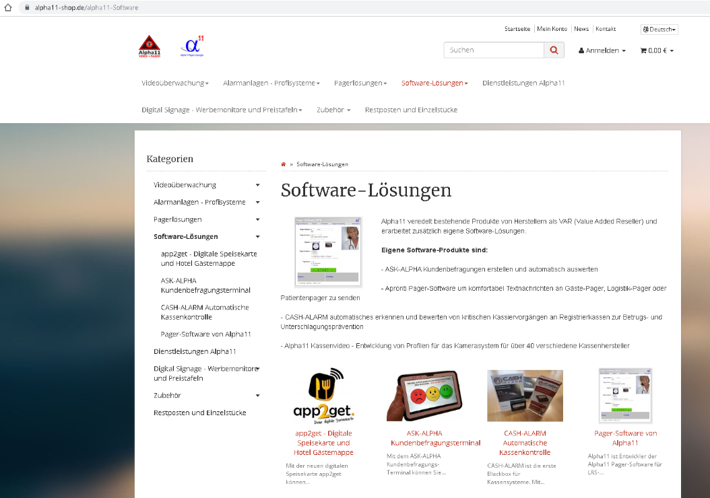
Task: Open the Mein Konto link
Action: [x=552, y=29]
